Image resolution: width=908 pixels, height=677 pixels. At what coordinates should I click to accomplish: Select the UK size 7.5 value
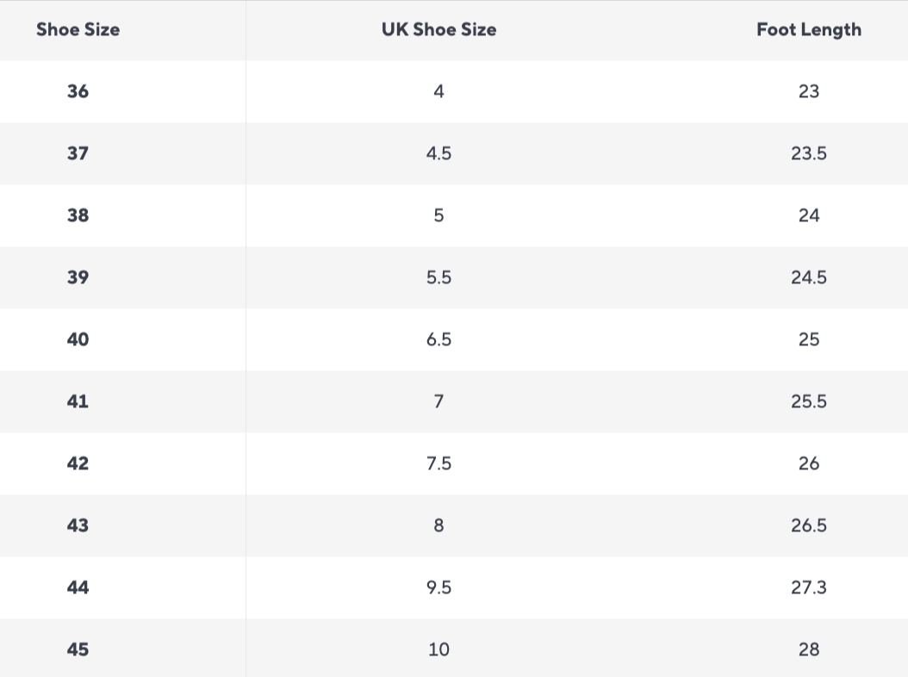(x=438, y=463)
